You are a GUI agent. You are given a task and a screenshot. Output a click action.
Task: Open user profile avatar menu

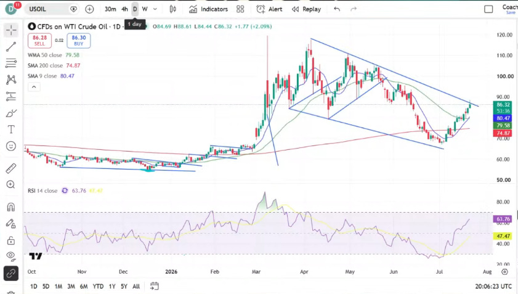(11, 9)
